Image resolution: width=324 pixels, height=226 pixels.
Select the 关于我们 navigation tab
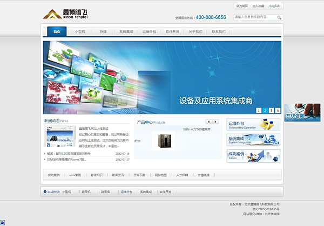click(x=195, y=32)
